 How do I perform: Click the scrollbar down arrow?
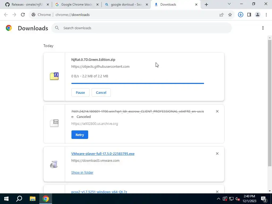[x=270, y=191]
